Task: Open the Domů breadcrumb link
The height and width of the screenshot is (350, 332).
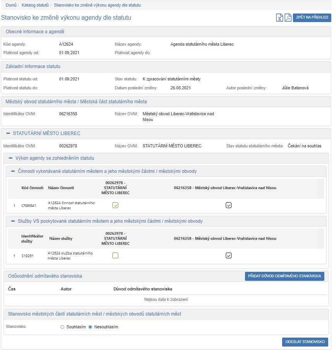Action: click(x=11, y=5)
